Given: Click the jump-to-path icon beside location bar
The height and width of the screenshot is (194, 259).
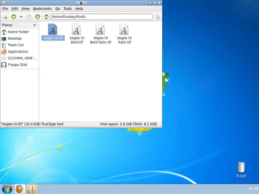Looking at the screenshot, I should (157, 17).
